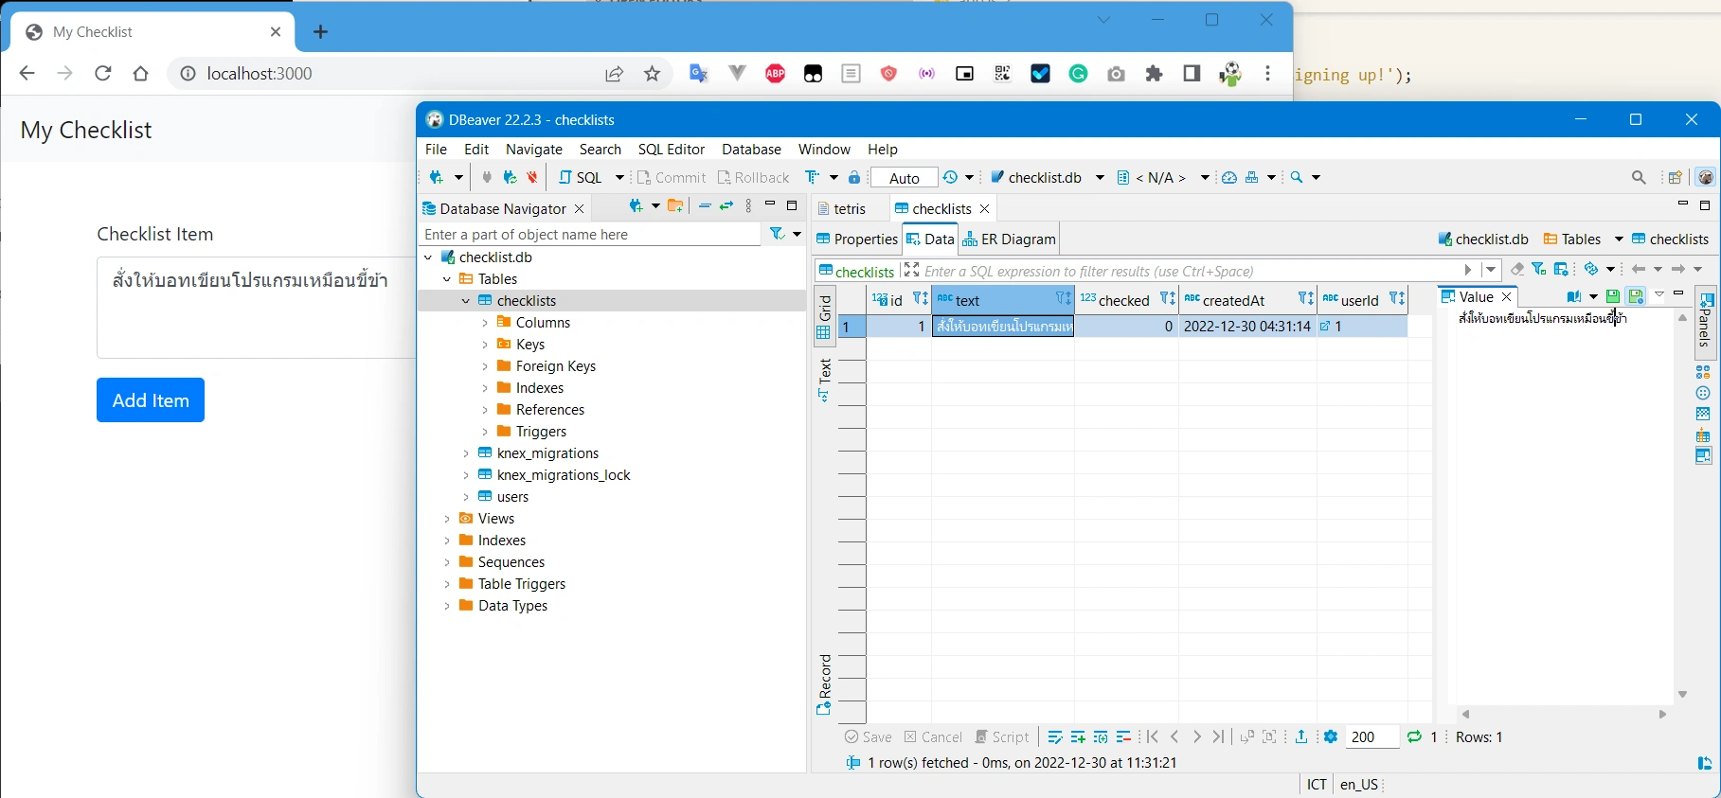Toggle the auto-save value icon in Value panel
This screenshot has width=1721, height=798.
click(1636, 296)
